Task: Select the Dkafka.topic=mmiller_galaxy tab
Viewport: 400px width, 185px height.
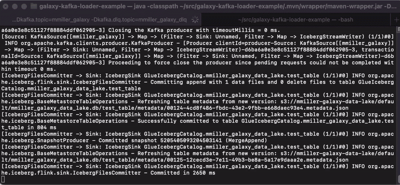Action: tap(100, 19)
